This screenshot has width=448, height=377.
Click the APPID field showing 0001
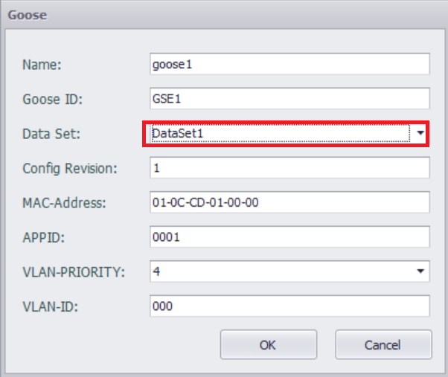point(289,236)
